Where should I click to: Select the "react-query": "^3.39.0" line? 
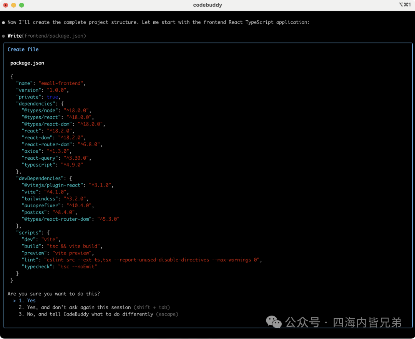[x=56, y=158]
